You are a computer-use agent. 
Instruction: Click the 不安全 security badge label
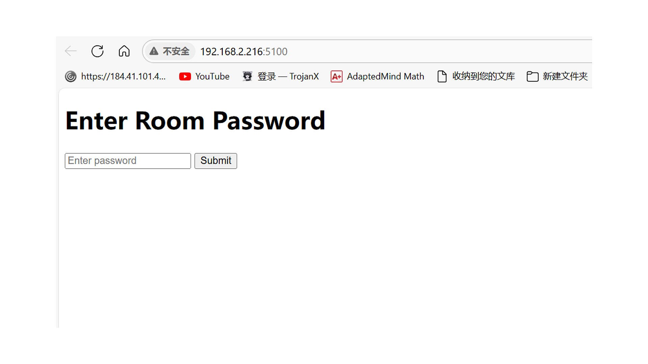176,51
